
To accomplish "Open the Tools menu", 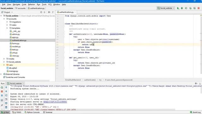I will point(44,4).
